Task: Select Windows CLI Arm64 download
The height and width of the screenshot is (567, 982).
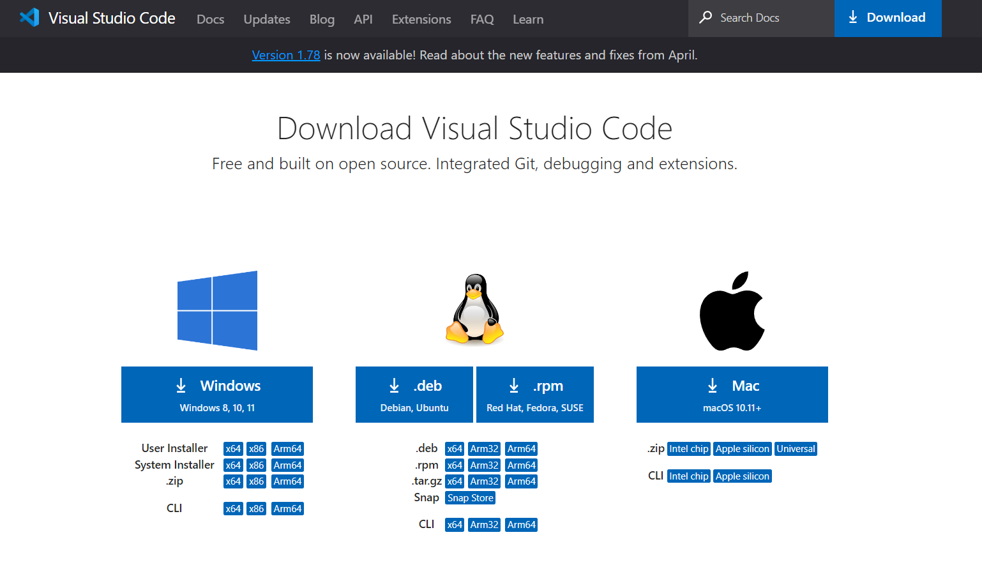Action: click(287, 509)
